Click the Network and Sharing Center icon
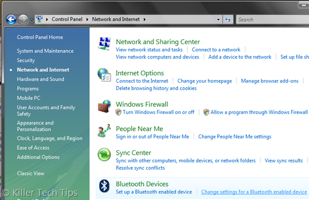The image size is (309, 200). [104, 44]
